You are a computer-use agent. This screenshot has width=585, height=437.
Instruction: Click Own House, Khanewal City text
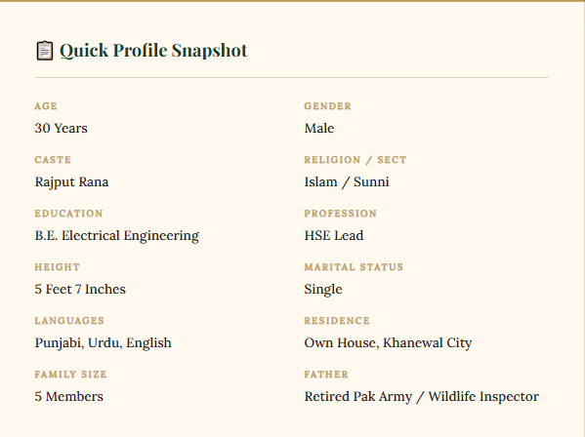tap(388, 343)
